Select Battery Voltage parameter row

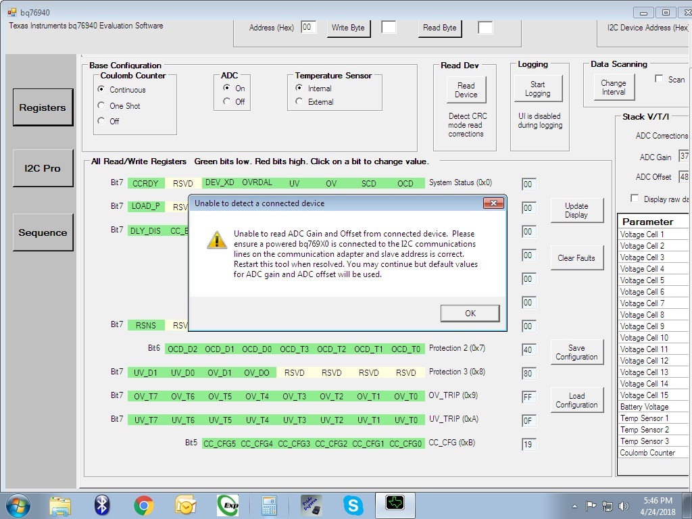[653, 406]
